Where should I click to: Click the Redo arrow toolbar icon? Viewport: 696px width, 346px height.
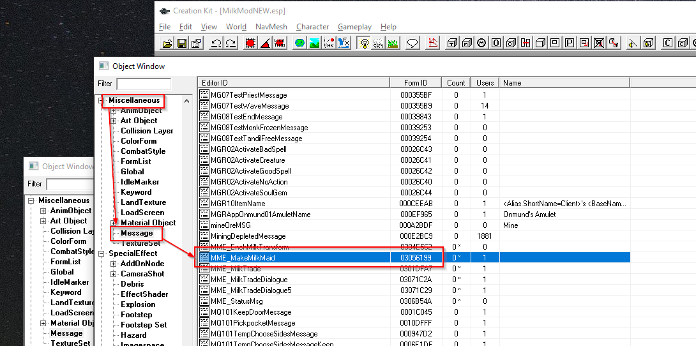[x=231, y=43]
